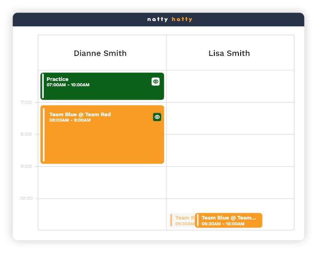
Task: Select the Lisa Smith column header
Action: click(229, 53)
